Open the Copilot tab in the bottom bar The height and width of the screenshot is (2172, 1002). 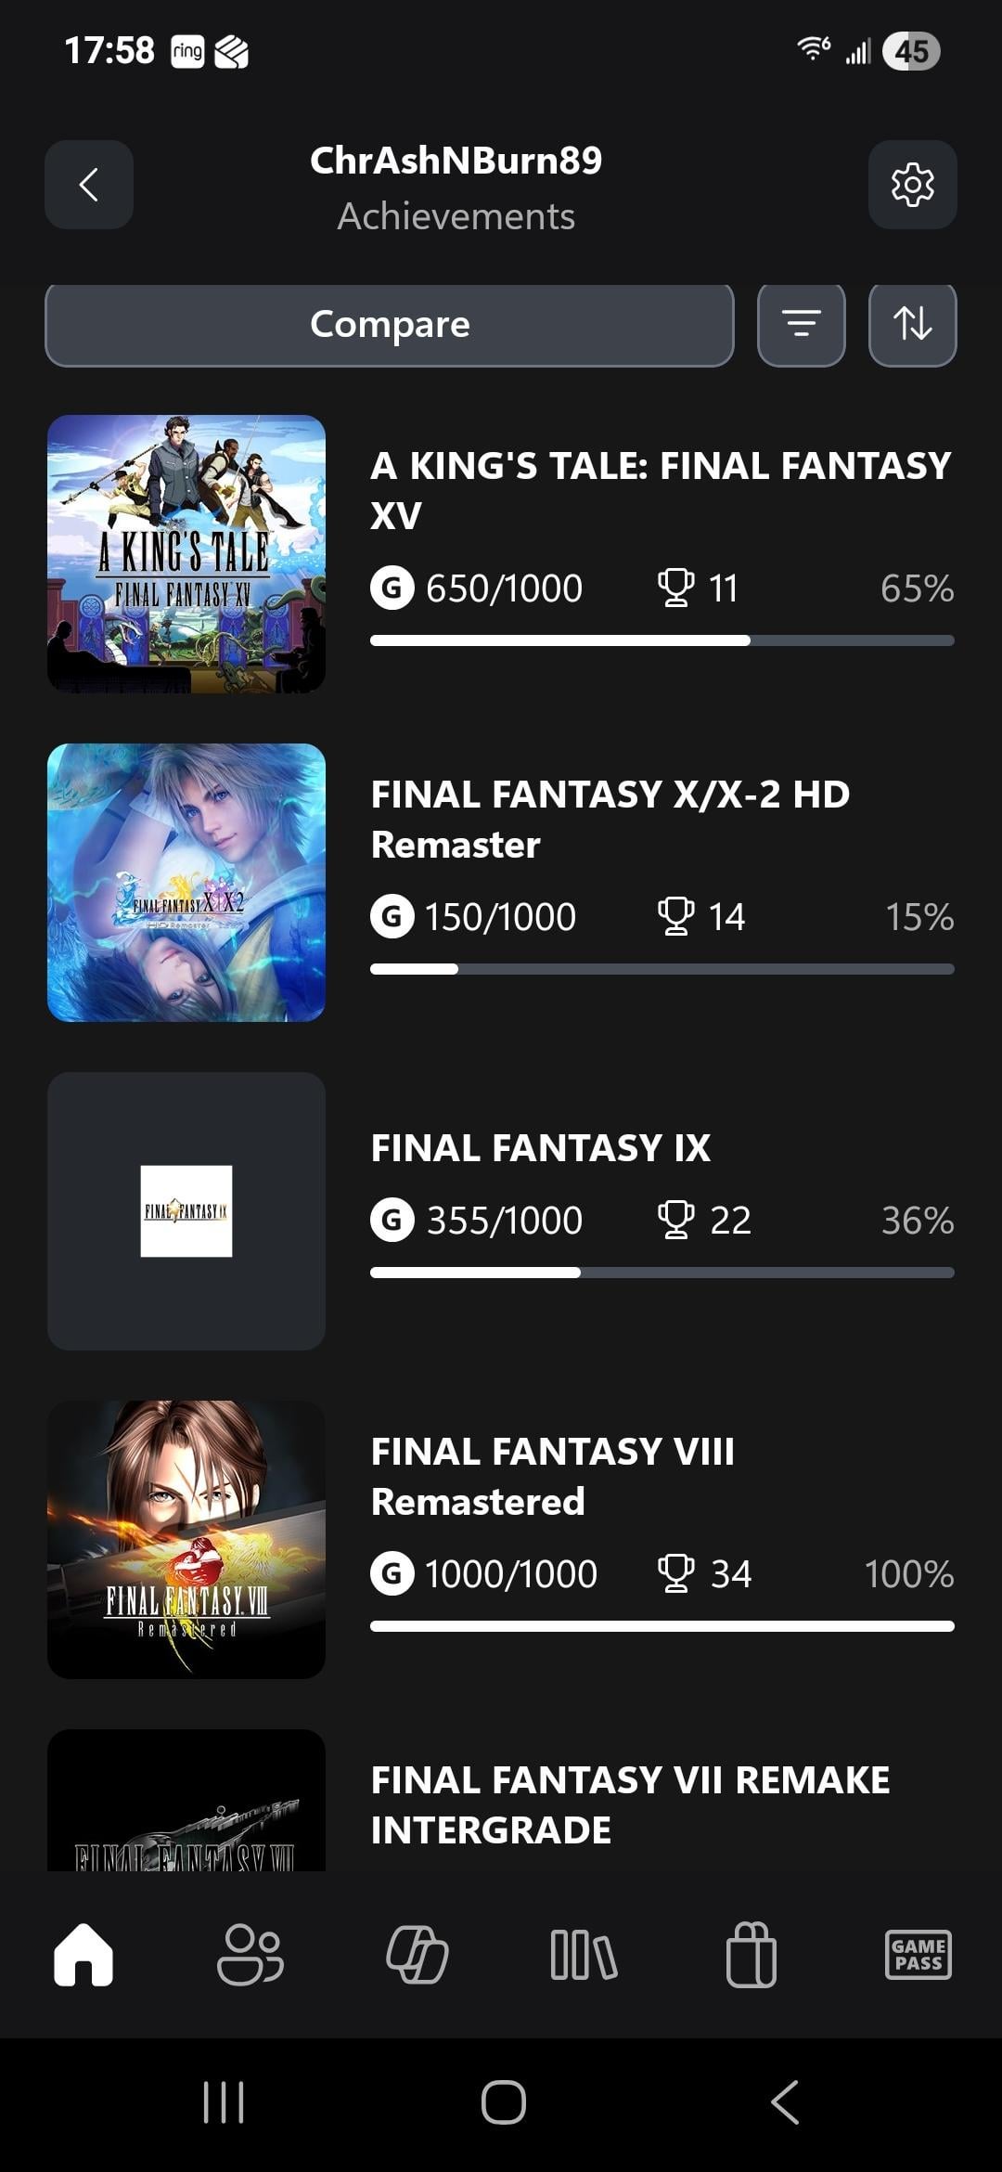pyautogui.click(x=417, y=1954)
